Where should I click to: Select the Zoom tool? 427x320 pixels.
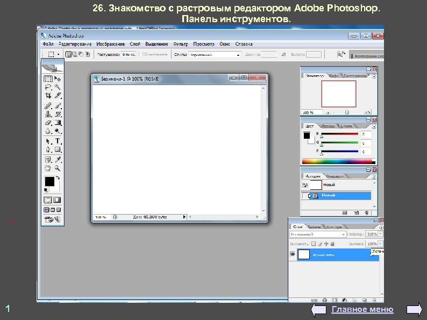point(58,168)
